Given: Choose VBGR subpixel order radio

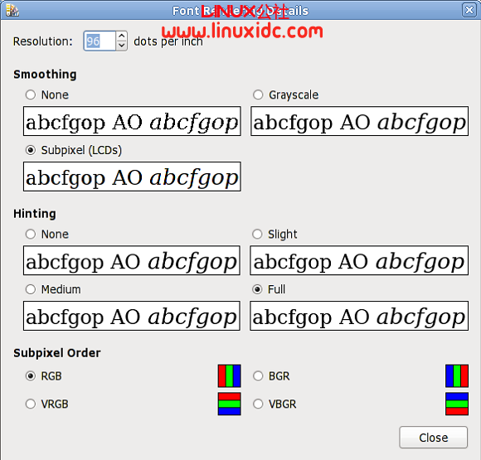Looking at the screenshot, I should click(258, 404).
